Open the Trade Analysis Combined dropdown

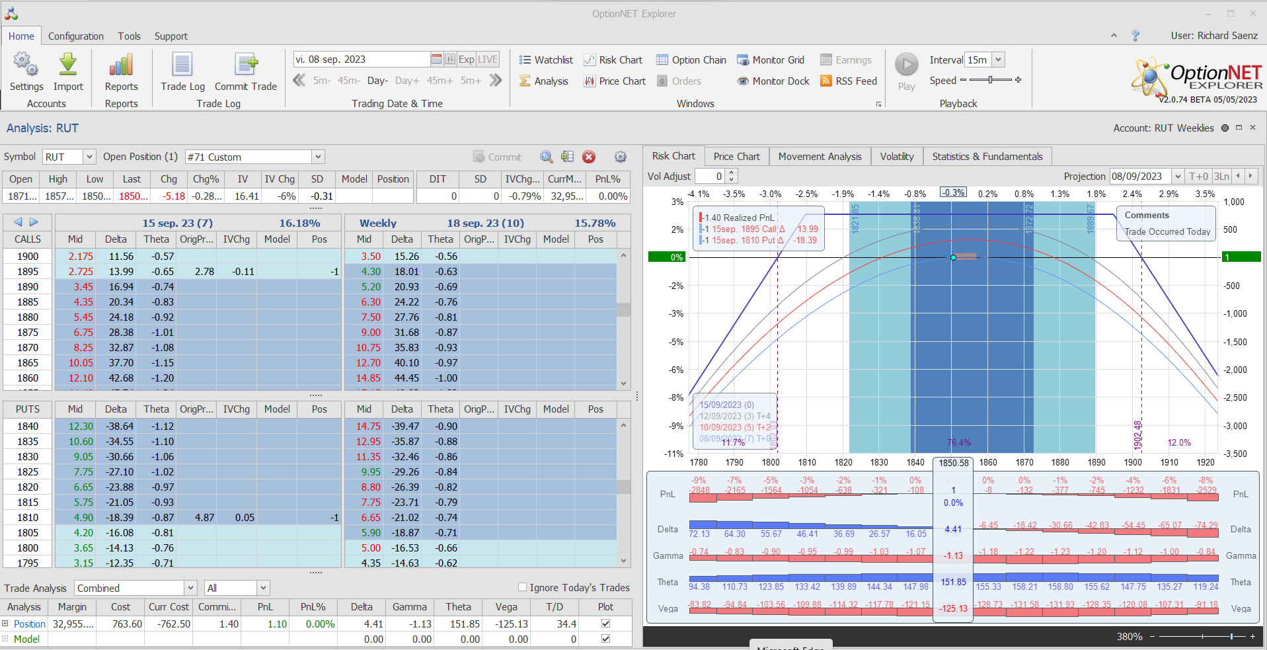click(190, 588)
